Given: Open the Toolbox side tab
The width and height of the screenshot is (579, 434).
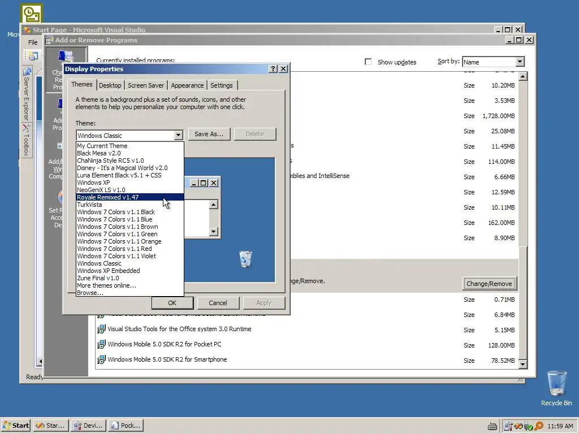Looking at the screenshot, I should pyautogui.click(x=27, y=140).
